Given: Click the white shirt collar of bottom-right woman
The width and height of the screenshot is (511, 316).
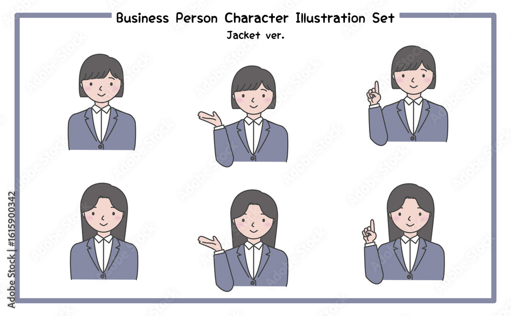Looking at the screenshot, I should [x=410, y=240].
